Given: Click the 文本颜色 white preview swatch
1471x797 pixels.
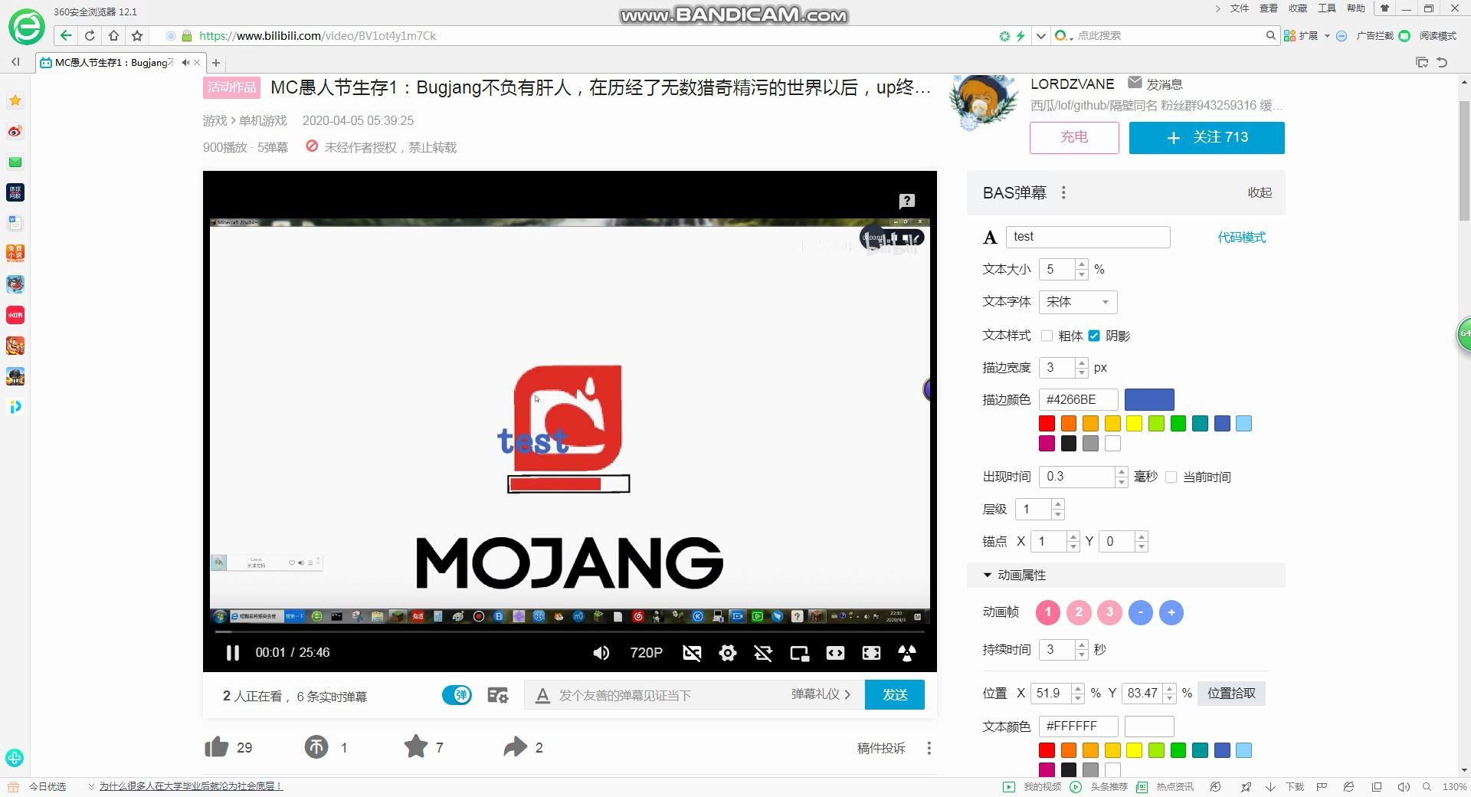Looking at the screenshot, I should point(1149,726).
